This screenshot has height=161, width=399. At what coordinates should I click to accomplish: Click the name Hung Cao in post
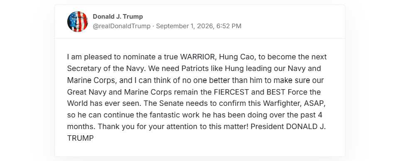[237, 57]
